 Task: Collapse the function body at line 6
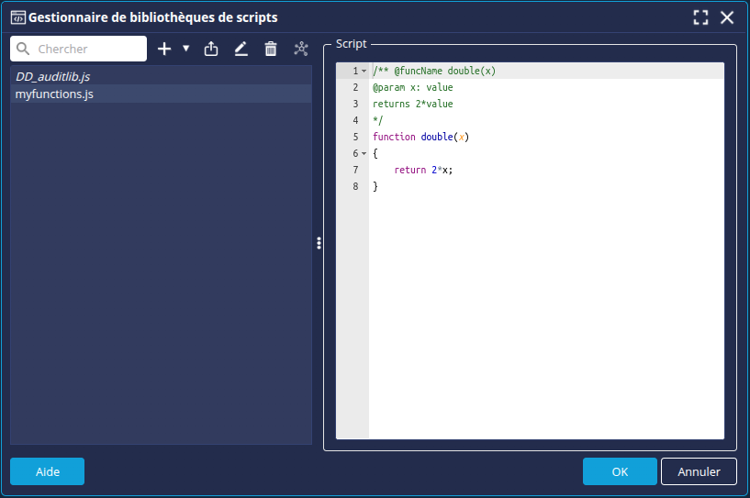364,154
